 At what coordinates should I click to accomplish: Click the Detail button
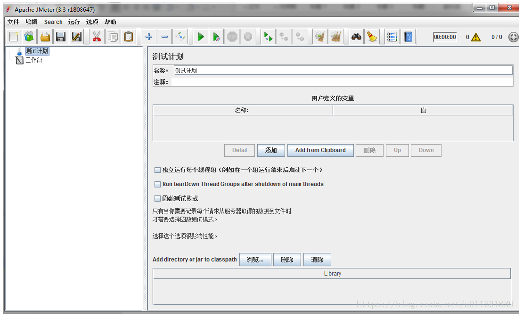pyautogui.click(x=240, y=150)
